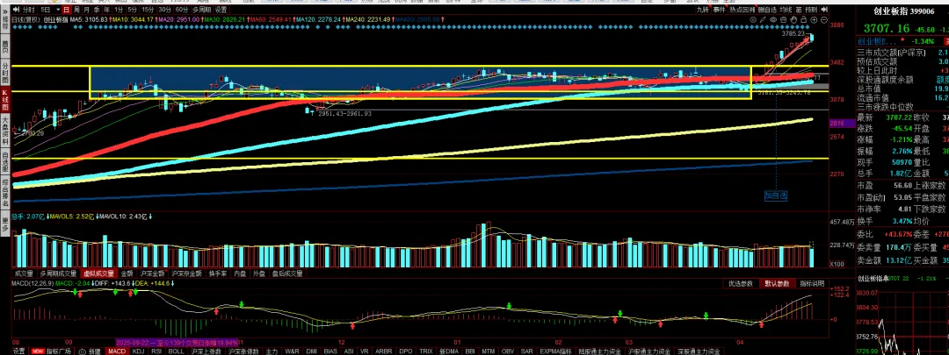The width and height of the screenshot is (949, 355).
Task: Switch to the 周 weekly period
Action: tap(76, 10)
